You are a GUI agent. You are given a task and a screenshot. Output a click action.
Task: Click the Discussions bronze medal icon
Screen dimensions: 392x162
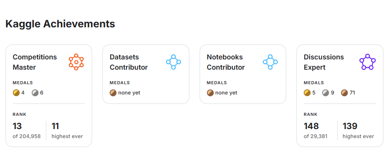click(344, 93)
